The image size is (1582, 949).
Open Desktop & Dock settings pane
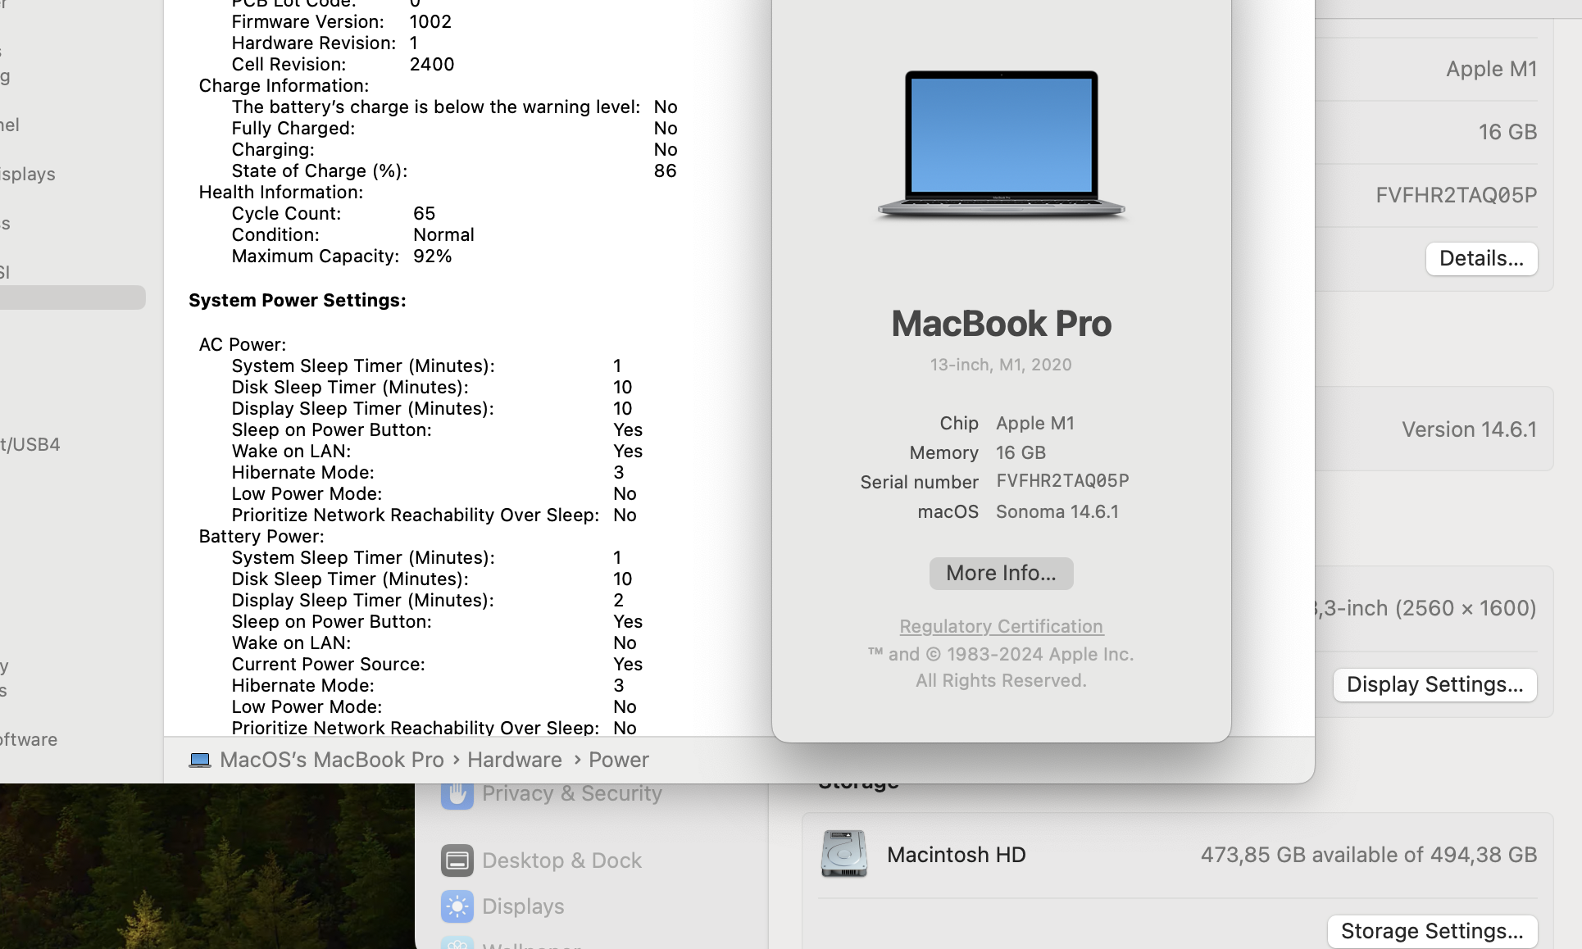(x=561, y=860)
